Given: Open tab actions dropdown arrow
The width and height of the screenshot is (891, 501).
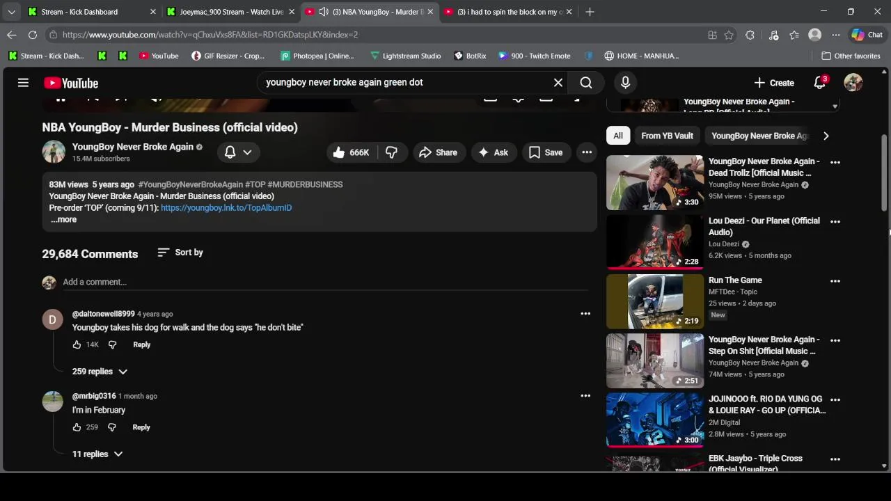Looking at the screenshot, I should pyautogui.click(x=11, y=12).
